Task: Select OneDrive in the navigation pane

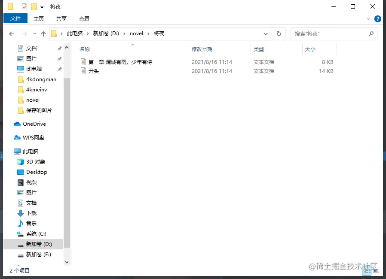Action: pos(34,124)
